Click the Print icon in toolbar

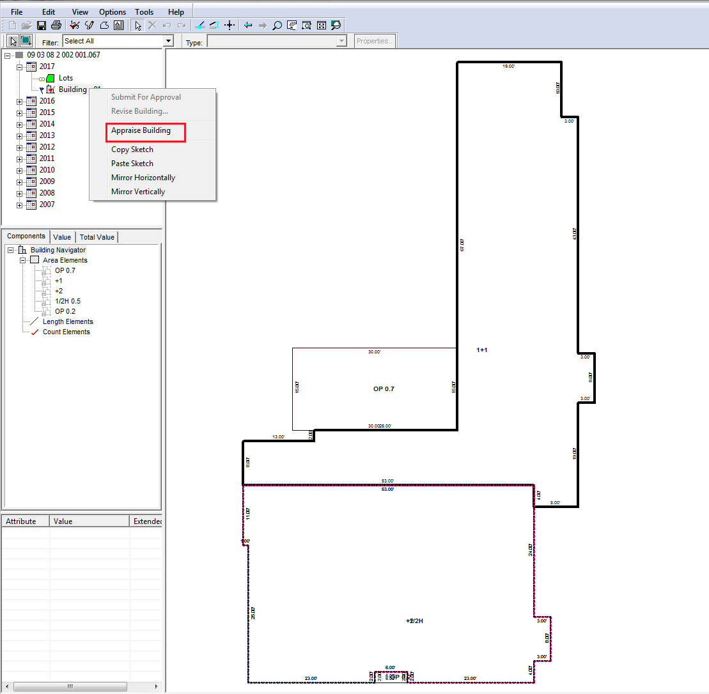[56, 26]
